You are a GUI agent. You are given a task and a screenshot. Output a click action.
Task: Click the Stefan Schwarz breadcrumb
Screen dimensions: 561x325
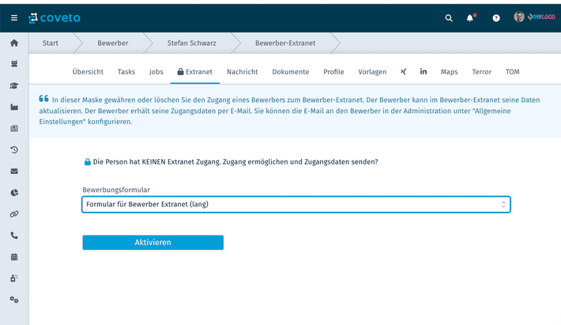click(191, 43)
